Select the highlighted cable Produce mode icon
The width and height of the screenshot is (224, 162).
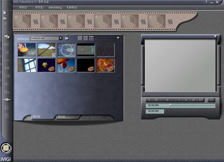[7, 100]
